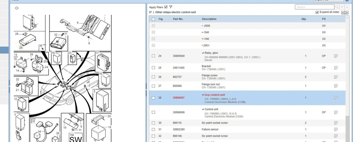Viewport: 353px width, 142px height.
Task: Collapse the Gcp control unit notes triangle
Action: point(203,95)
